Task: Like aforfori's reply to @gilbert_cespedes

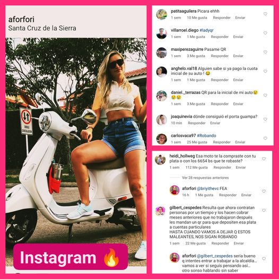Action: coord(264,258)
